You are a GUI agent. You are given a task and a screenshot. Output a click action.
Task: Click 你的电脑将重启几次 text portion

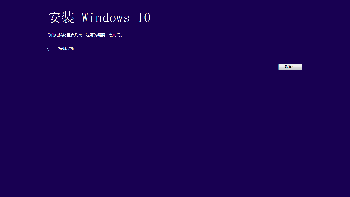coord(65,35)
